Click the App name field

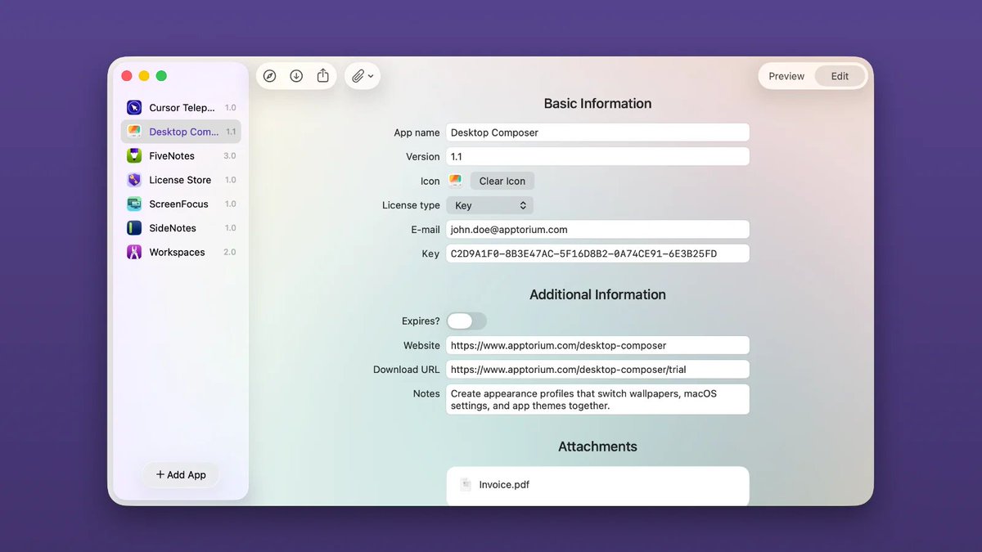tap(597, 132)
